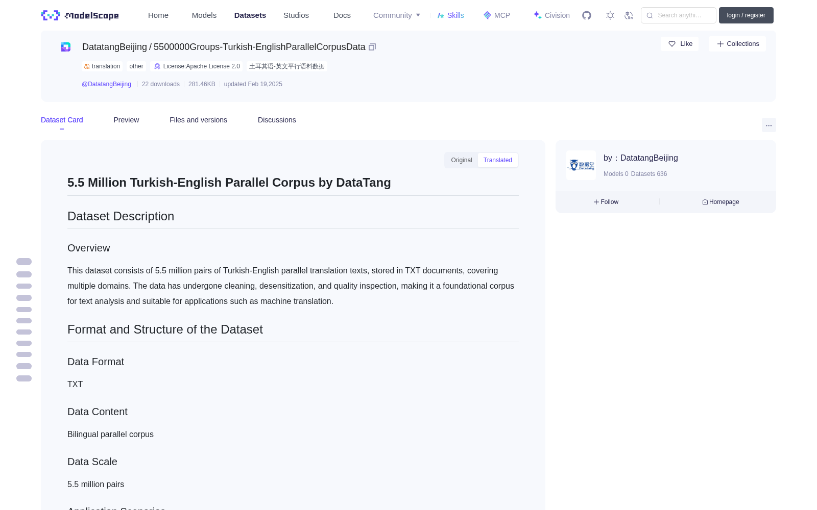Open the Studios navigation item
Image resolution: width=817 pixels, height=510 pixels.
click(296, 15)
